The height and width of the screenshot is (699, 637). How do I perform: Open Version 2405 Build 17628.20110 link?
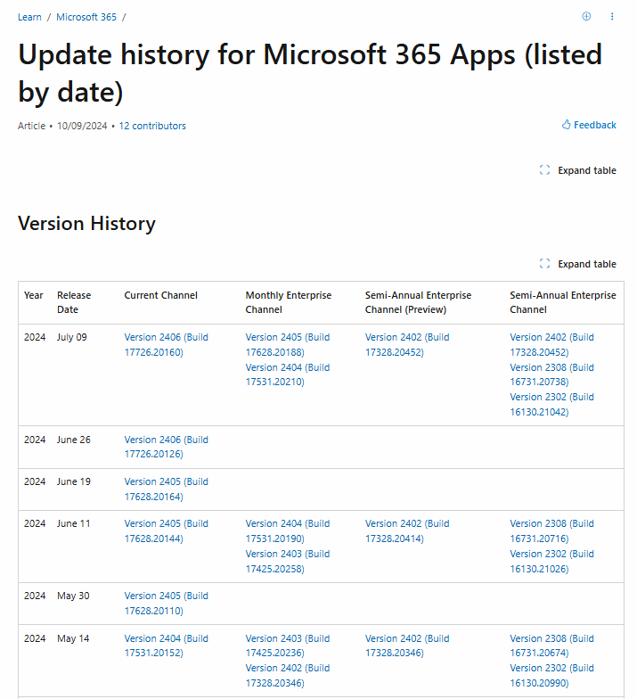[x=166, y=603]
